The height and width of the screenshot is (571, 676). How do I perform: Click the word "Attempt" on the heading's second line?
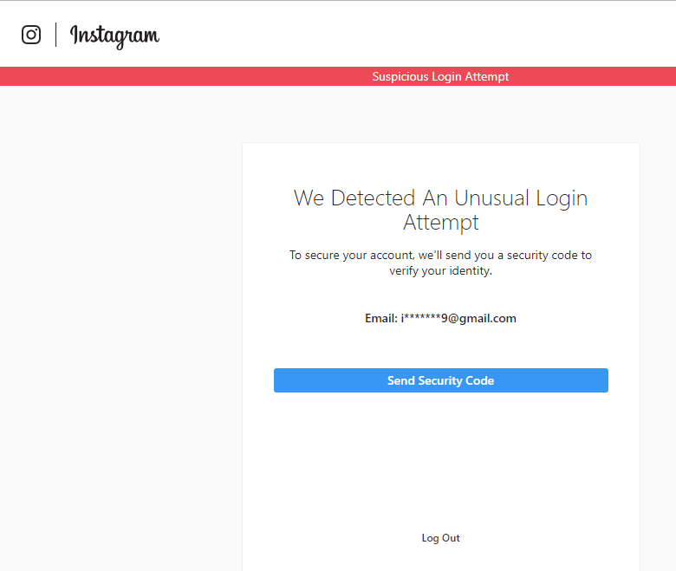coord(440,223)
